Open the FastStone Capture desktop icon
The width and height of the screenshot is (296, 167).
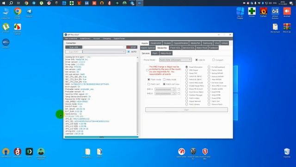pos(18,29)
